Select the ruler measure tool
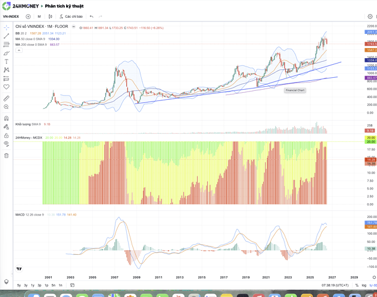This screenshot has width=377, height=297. pyautogui.click(x=6, y=98)
